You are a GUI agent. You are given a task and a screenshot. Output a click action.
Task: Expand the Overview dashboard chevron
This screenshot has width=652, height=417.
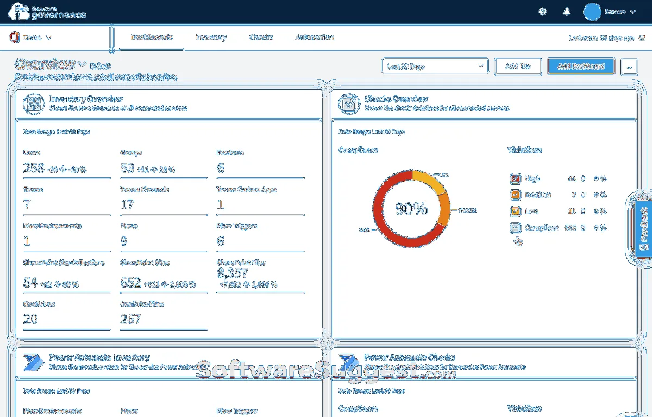tap(83, 64)
